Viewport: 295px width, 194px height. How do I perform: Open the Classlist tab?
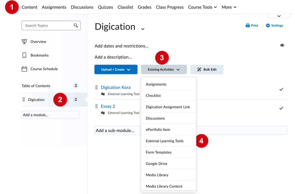(125, 7)
